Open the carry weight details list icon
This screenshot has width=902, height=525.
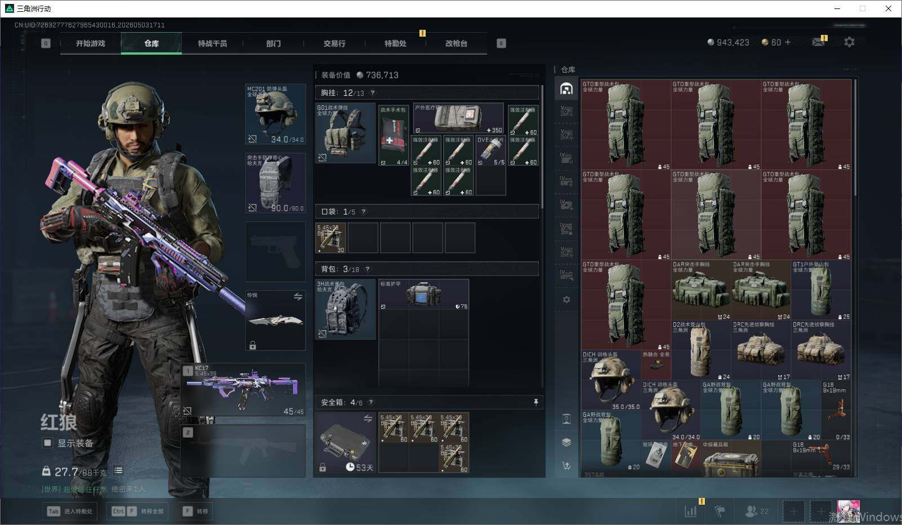(x=118, y=470)
